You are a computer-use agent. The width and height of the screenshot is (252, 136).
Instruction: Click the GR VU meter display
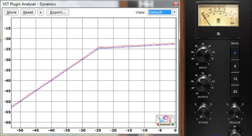tap(218, 15)
